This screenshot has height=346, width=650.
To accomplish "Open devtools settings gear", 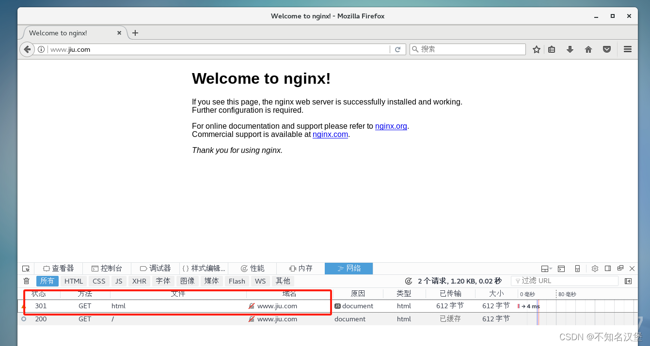I will click(595, 269).
